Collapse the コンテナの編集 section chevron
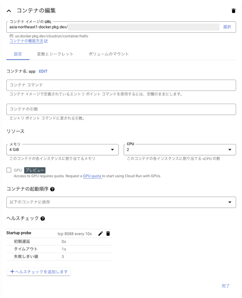This screenshot has height=298, width=242. [x=9, y=11]
